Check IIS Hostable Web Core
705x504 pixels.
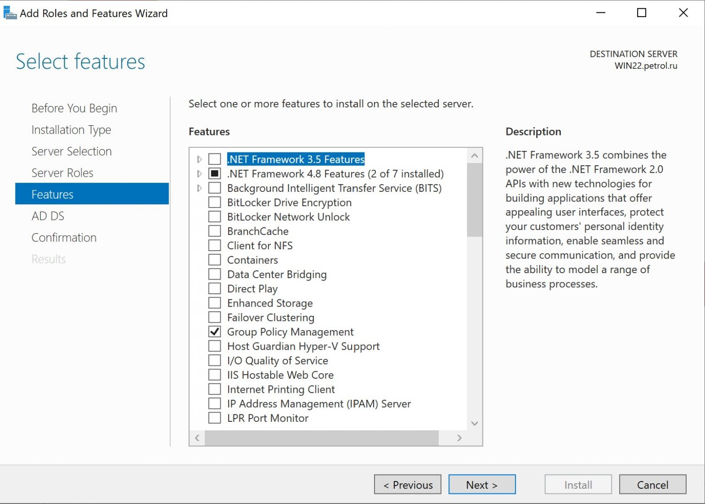tap(214, 375)
